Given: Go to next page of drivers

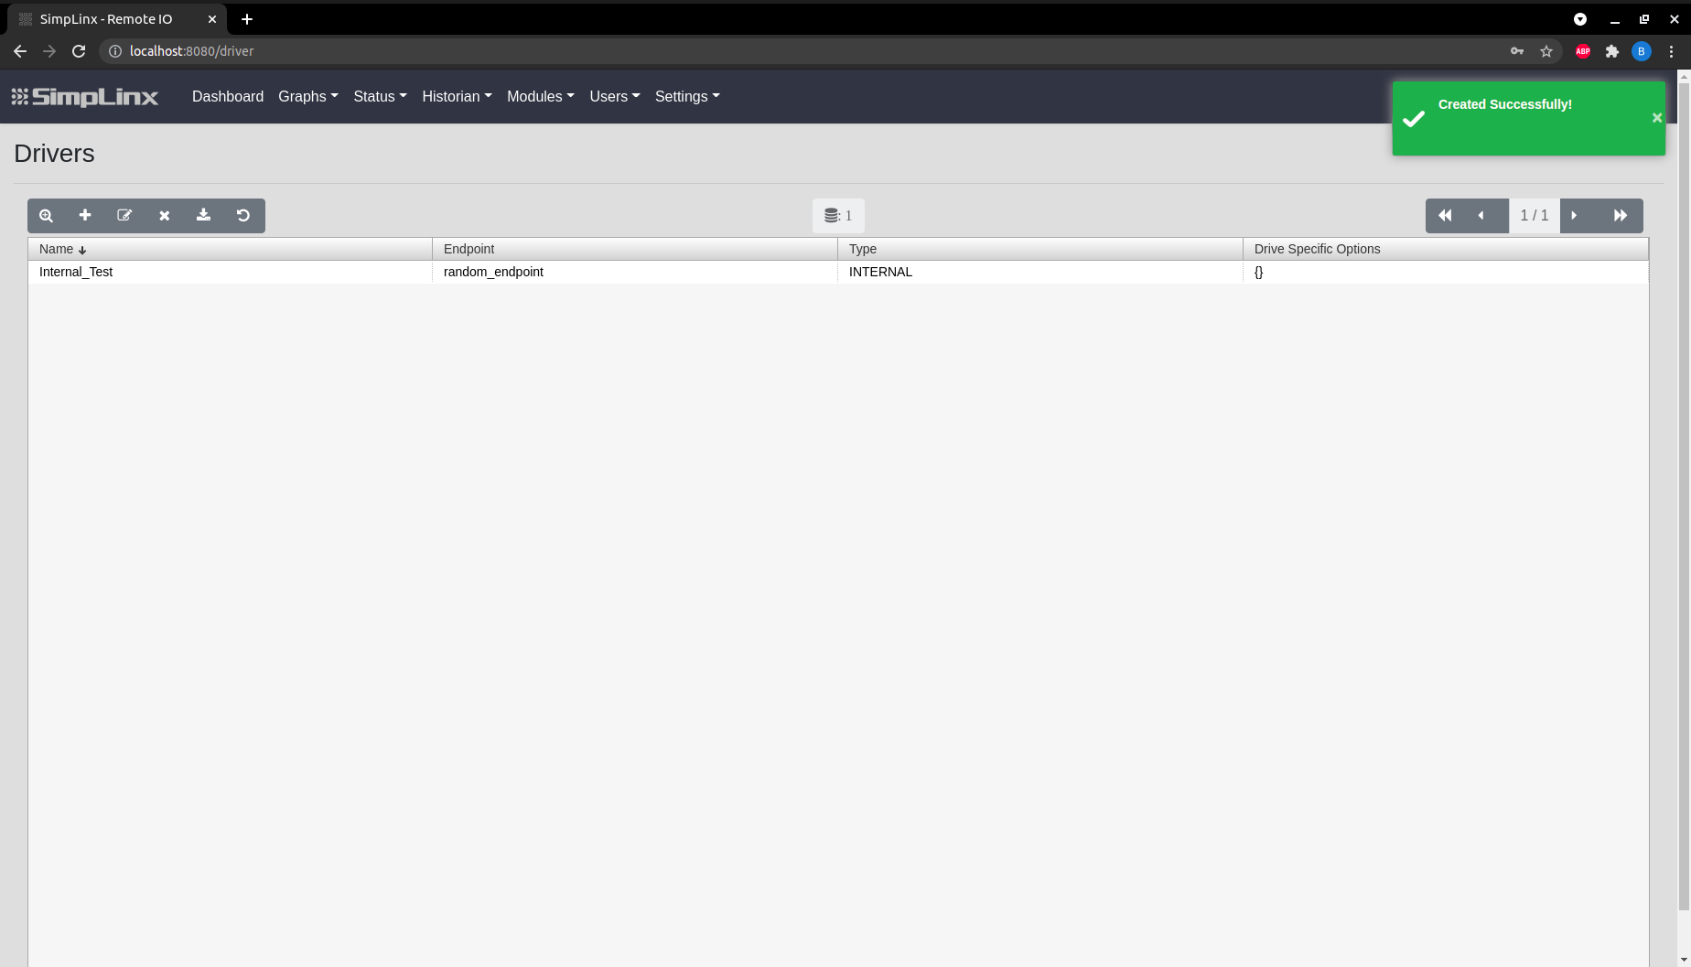Looking at the screenshot, I should click(x=1575, y=216).
